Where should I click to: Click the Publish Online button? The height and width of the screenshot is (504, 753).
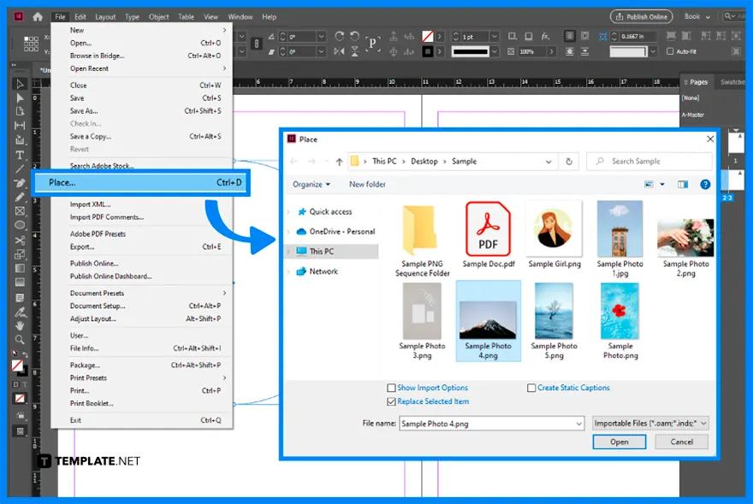641,15
